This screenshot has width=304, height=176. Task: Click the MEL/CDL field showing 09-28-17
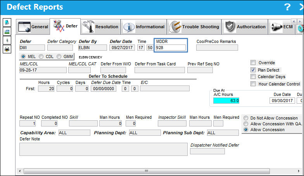tap(43, 70)
